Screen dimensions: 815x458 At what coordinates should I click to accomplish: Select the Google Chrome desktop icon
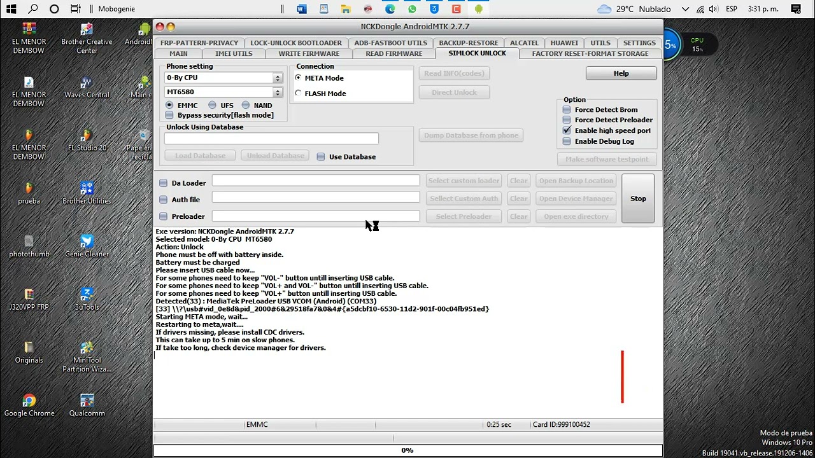(29, 405)
